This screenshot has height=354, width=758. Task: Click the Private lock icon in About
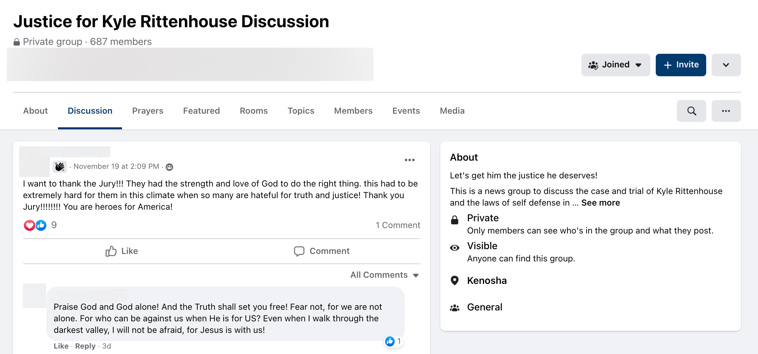(x=455, y=220)
